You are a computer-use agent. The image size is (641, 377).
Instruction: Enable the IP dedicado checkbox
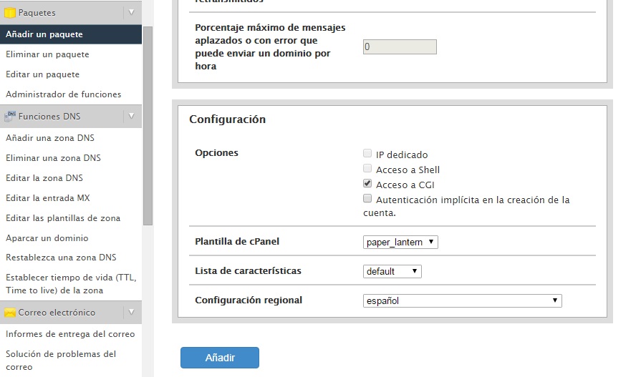click(x=367, y=153)
